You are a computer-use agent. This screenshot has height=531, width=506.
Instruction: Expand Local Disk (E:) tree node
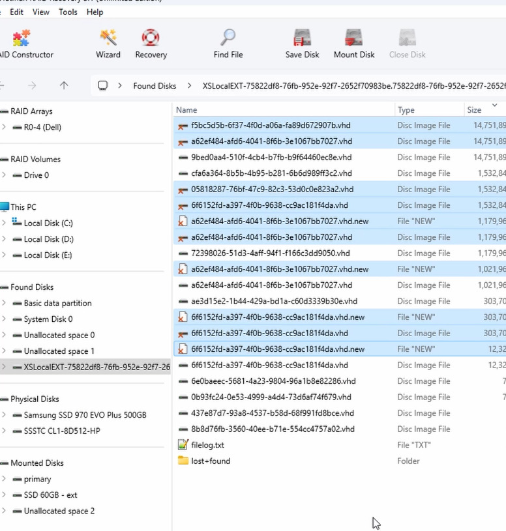click(x=4, y=255)
